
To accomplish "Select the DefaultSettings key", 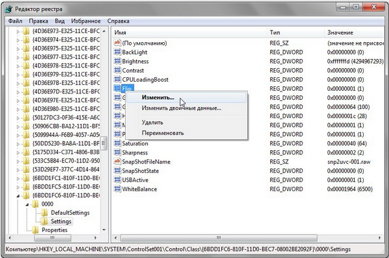I will click(70, 213).
